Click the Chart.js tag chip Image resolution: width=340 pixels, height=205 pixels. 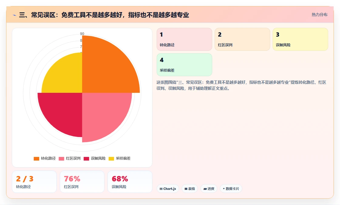(x=168, y=189)
